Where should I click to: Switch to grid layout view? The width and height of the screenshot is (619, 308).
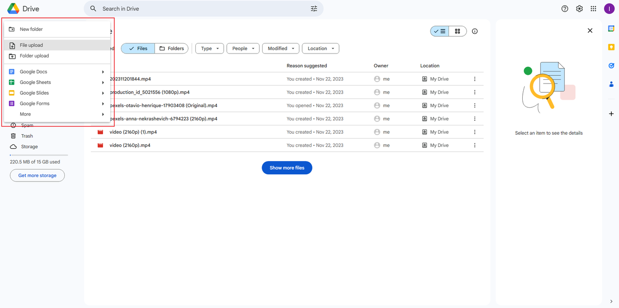(457, 31)
